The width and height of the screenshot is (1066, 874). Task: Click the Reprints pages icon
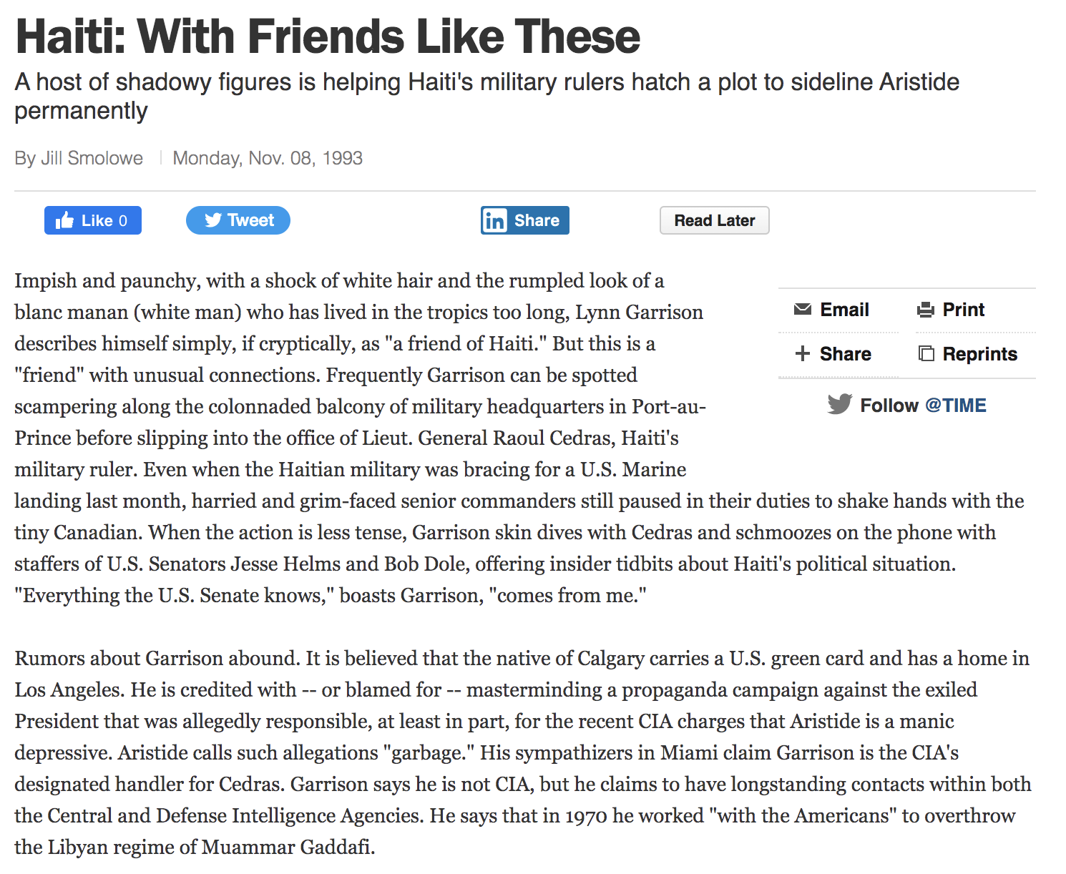(x=926, y=353)
